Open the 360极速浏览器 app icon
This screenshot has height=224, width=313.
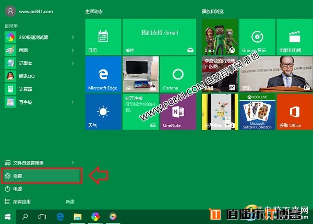tap(10, 37)
